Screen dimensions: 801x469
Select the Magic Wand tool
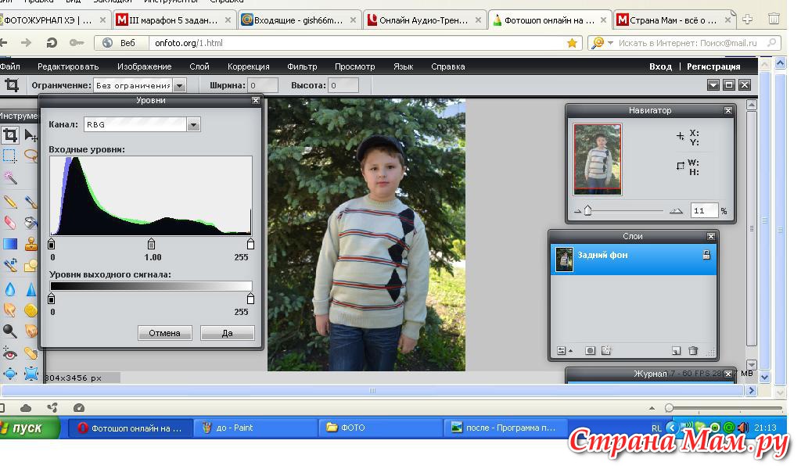pos(10,177)
